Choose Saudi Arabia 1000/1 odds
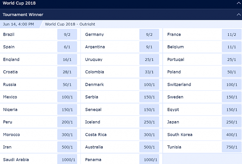Viewport: 242px width, 164px height. pyautogui.click(x=67, y=159)
